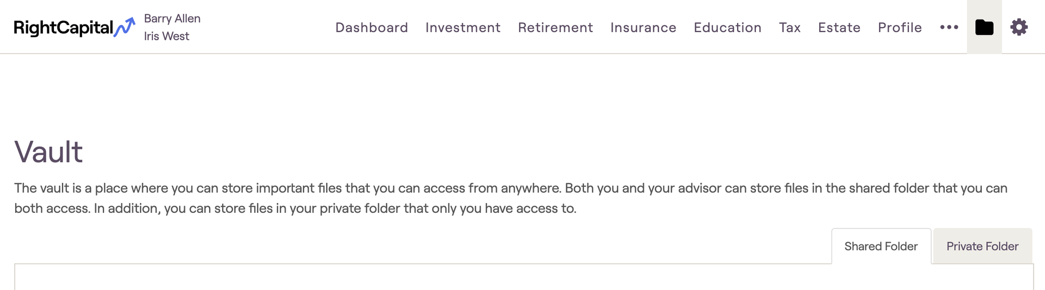Viewport: 1045px width, 290px height.
Task: Open the settings gear icon
Action: (1019, 27)
